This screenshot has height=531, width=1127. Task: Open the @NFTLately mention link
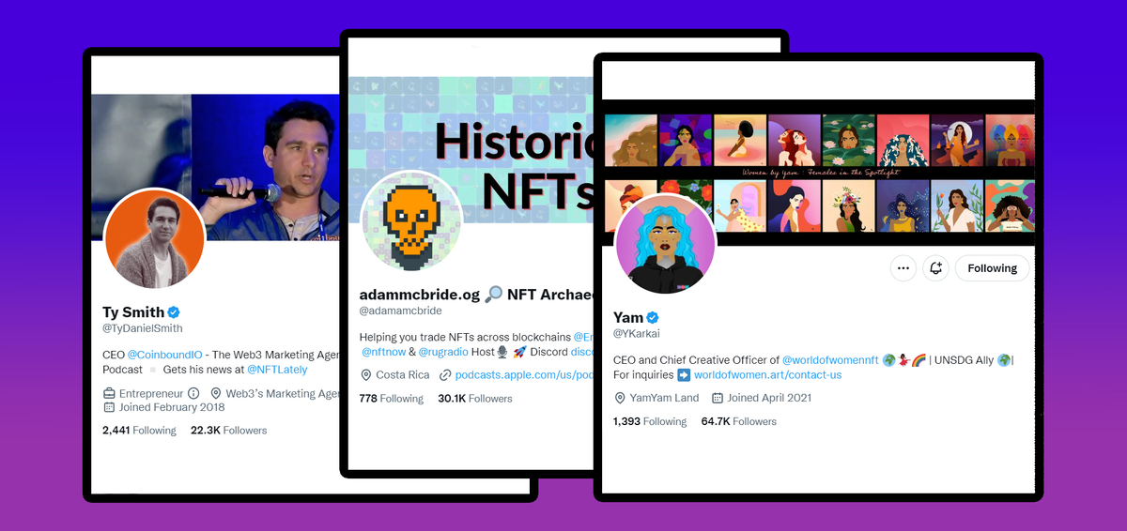(x=279, y=372)
